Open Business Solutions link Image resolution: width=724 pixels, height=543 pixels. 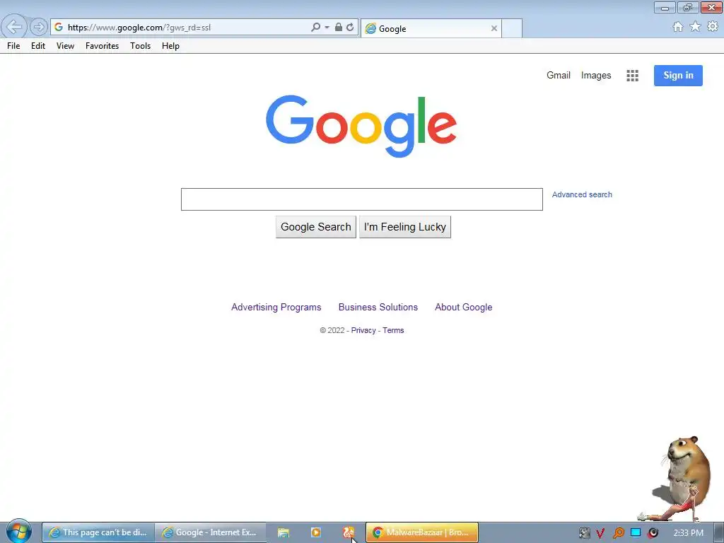point(378,307)
